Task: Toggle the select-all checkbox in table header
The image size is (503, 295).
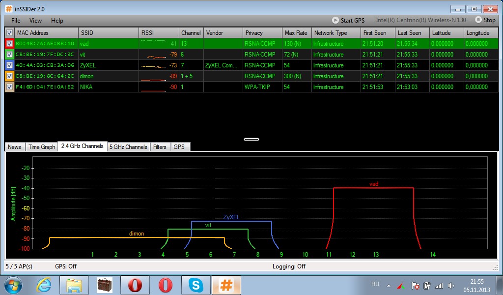Action: (x=10, y=33)
